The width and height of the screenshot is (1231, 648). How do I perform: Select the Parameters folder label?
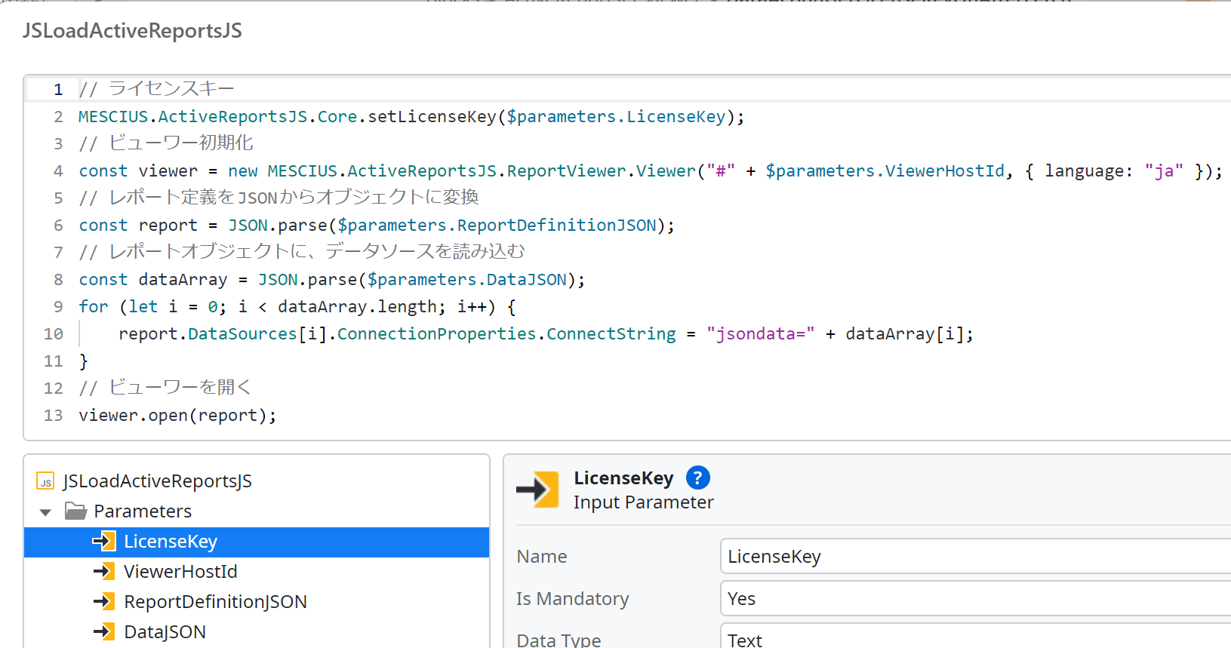pos(143,511)
